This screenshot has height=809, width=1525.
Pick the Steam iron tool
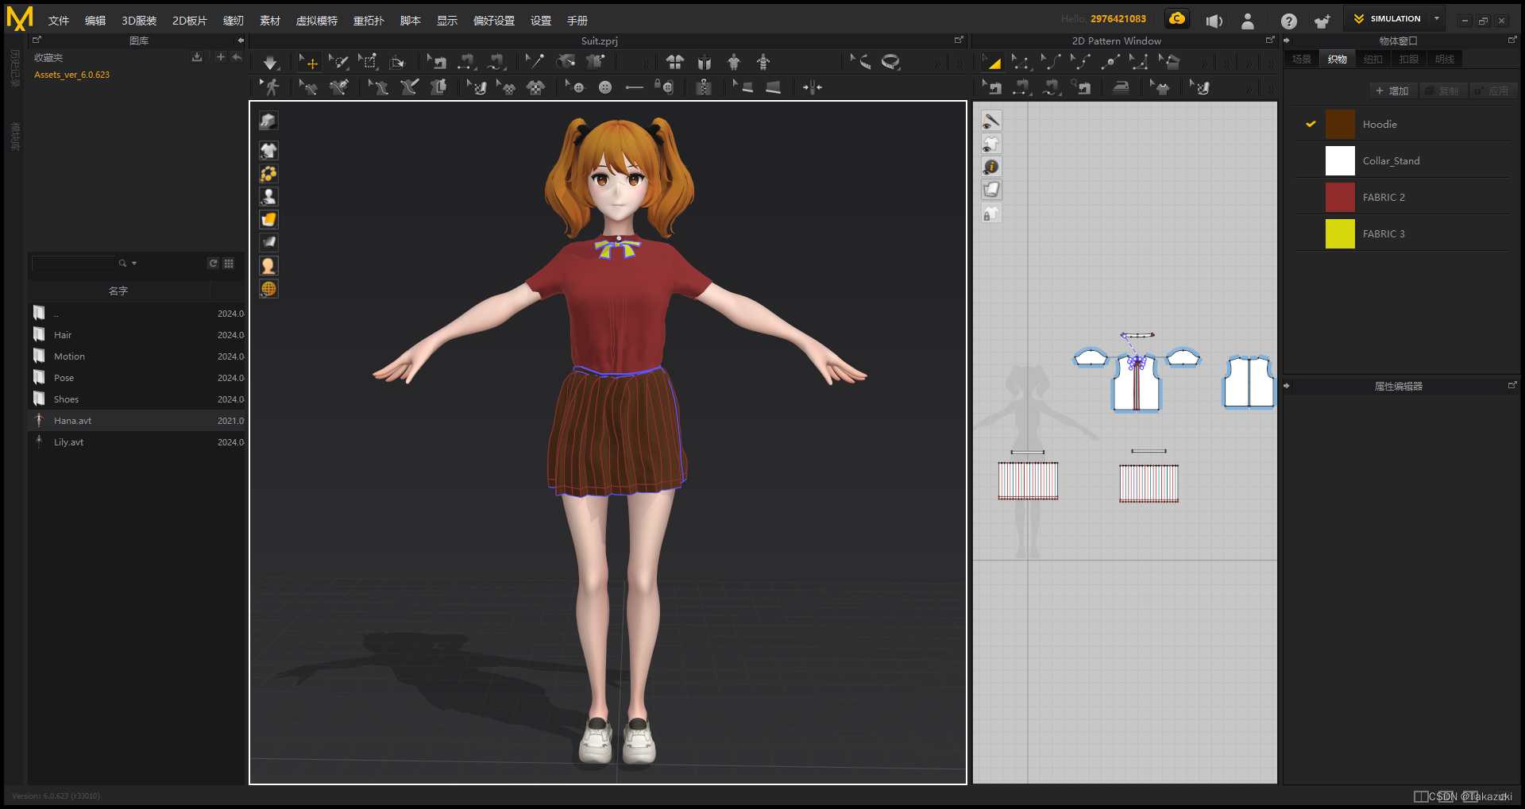[1121, 87]
